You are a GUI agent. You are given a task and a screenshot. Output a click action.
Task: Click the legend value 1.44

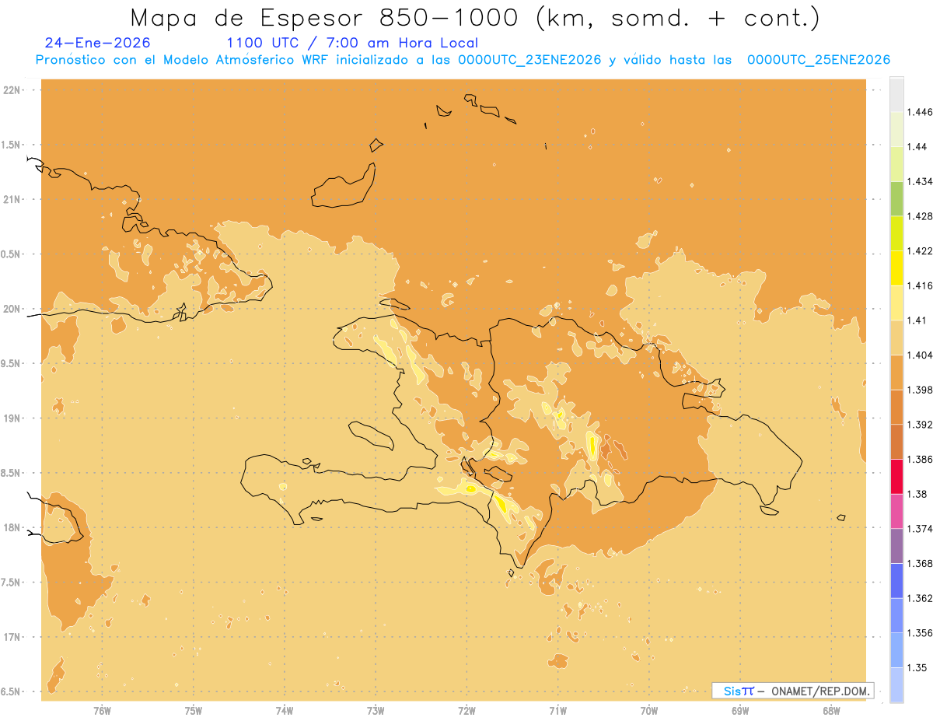pos(917,146)
